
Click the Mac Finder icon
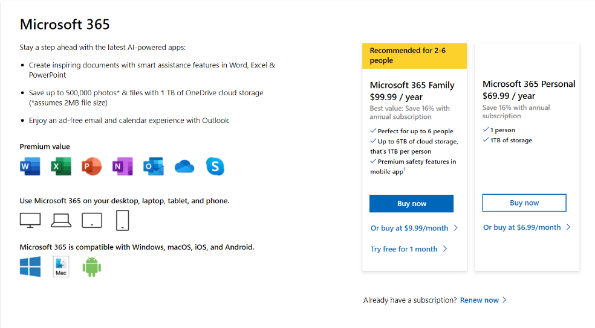[x=61, y=266]
